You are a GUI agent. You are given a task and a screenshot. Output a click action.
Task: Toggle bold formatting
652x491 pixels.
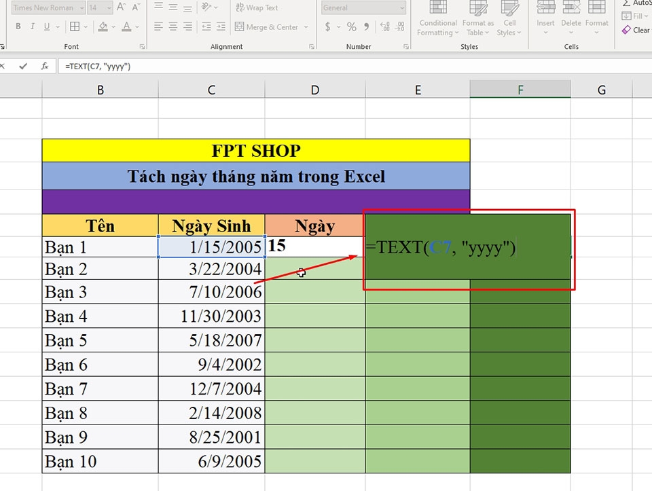[x=18, y=26]
